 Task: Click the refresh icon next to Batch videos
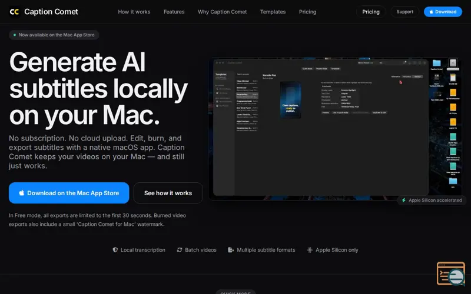[x=180, y=250]
